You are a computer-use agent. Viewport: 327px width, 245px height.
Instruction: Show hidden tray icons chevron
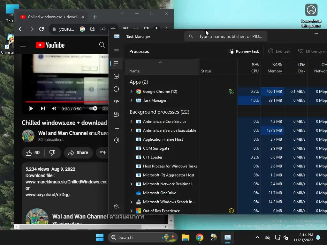tap(257, 237)
